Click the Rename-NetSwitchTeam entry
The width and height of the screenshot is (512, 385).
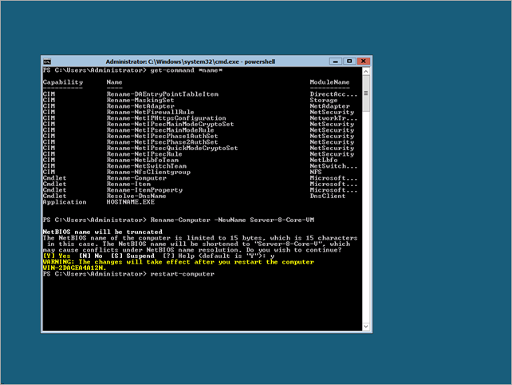146,166
